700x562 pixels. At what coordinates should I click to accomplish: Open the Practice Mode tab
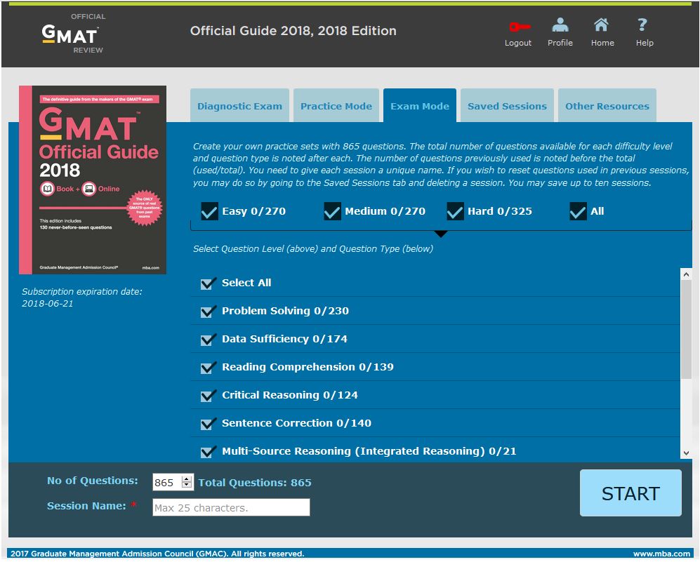coord(336,105)
